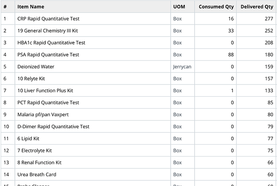Click the Box link in PSA Rapid row
277x186 pixels.
[177, 55]
